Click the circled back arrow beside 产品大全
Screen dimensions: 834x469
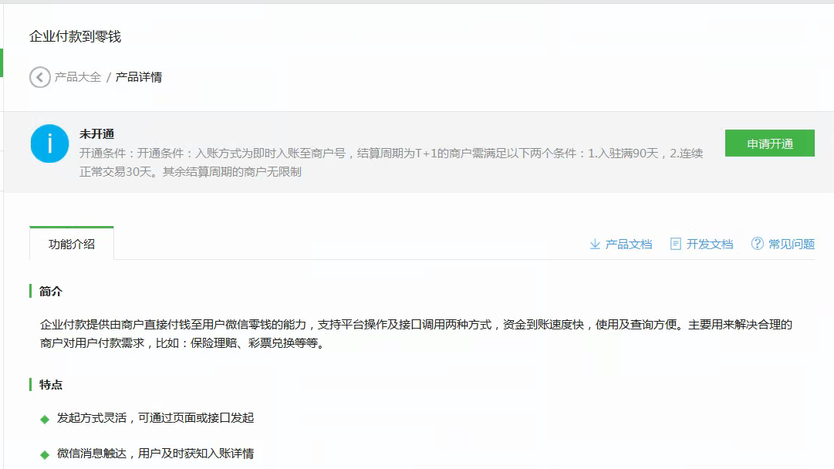[x=39, y=77]
